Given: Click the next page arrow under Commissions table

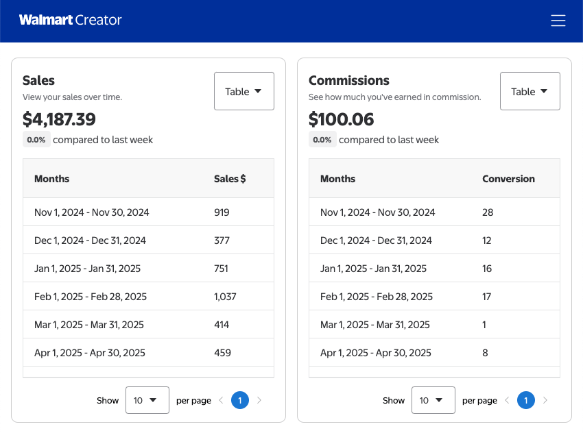Looking at the screenshot, I should (x=545, y=400).
